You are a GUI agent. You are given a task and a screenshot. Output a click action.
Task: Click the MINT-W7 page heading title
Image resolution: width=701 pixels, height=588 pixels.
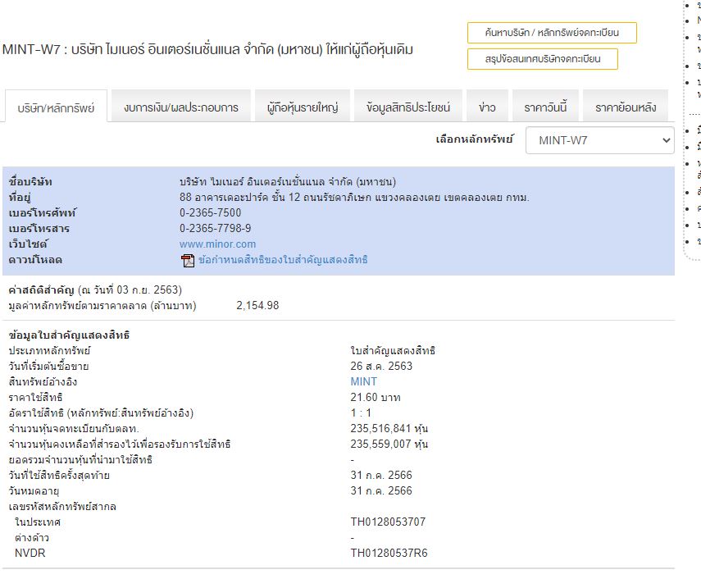click(207, 50)
